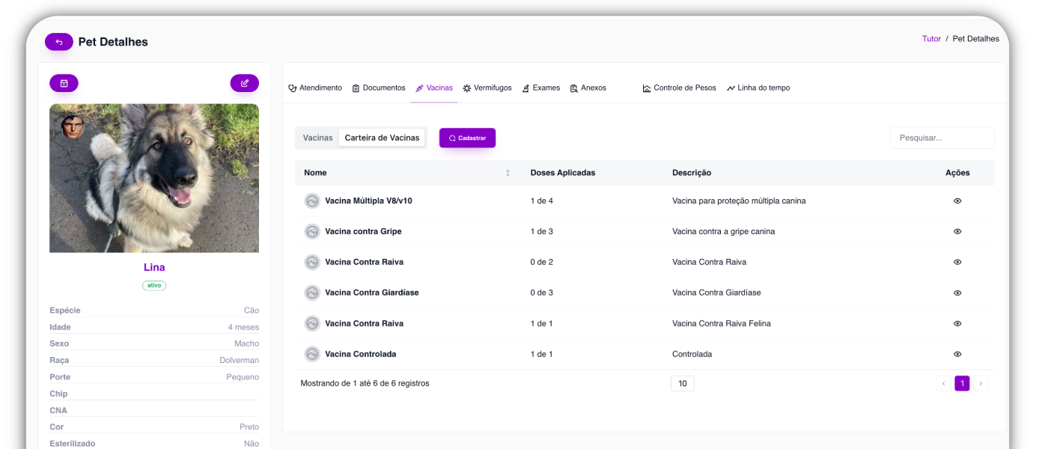Viewport: 1048px width, 449px height.
Task: Follow the Tutor breadcrumb link
Action: tap(931, 39)
